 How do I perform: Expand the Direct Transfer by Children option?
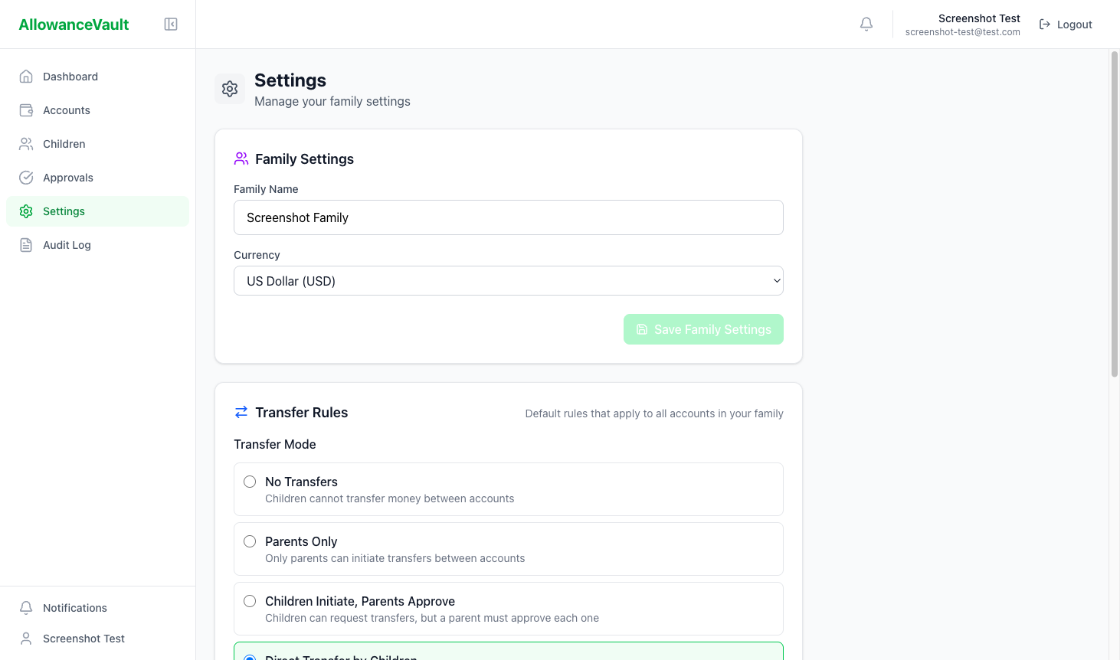pyautogui.click(x=508, y=655)
